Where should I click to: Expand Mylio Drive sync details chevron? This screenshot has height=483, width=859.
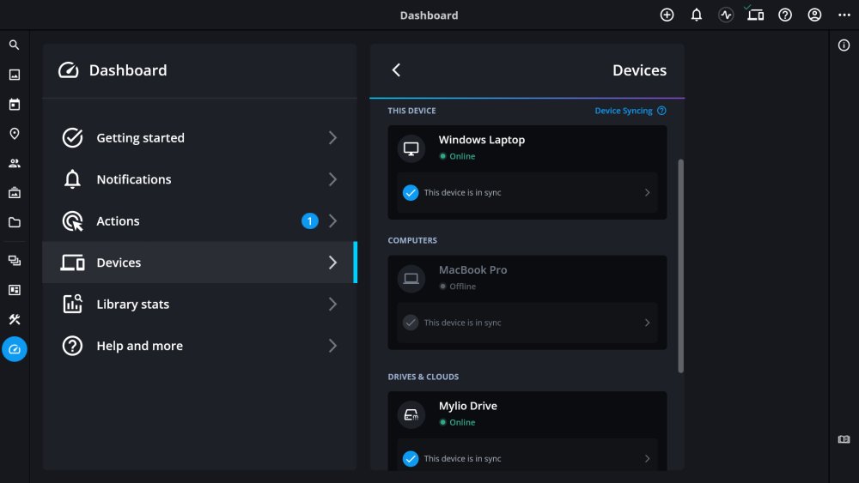(647, 458)
